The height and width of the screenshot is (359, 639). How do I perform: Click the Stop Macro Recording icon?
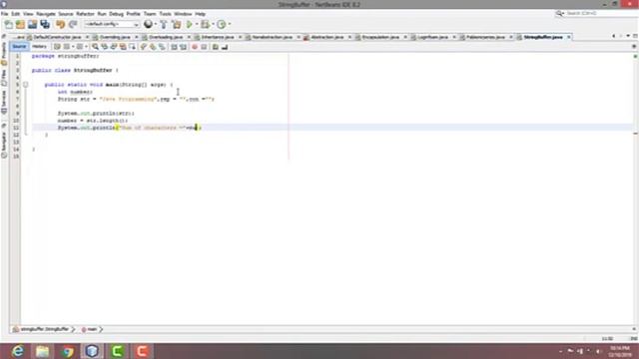(204, 47)
